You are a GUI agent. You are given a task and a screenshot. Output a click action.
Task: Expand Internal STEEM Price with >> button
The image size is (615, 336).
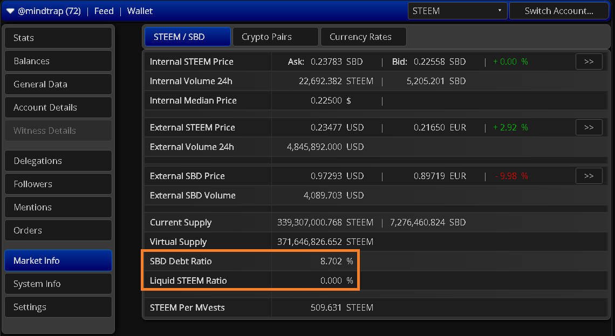pyautogui.click(x=589, y=61)
